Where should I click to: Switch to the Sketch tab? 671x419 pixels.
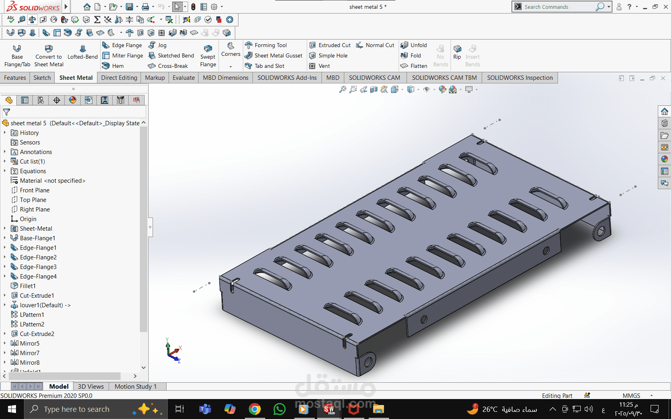click(x=42, y=78)
